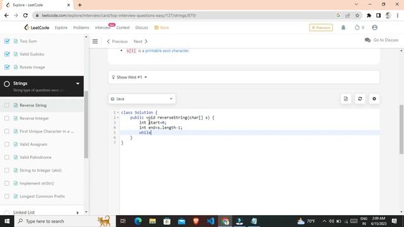Bookmark the page with star icon
The height and width of the screenshot is (227, 404).
357,15
